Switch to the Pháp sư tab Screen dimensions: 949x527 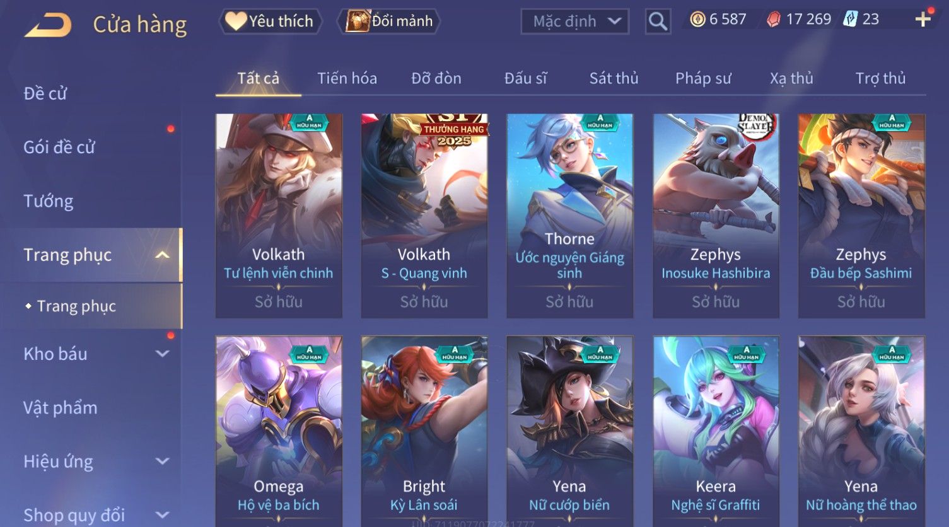point(703,78)
